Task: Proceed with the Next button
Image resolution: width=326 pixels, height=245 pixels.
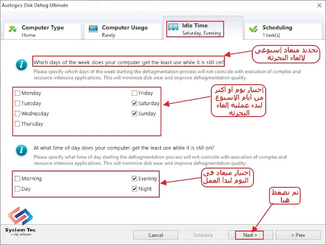Action: 251,235
